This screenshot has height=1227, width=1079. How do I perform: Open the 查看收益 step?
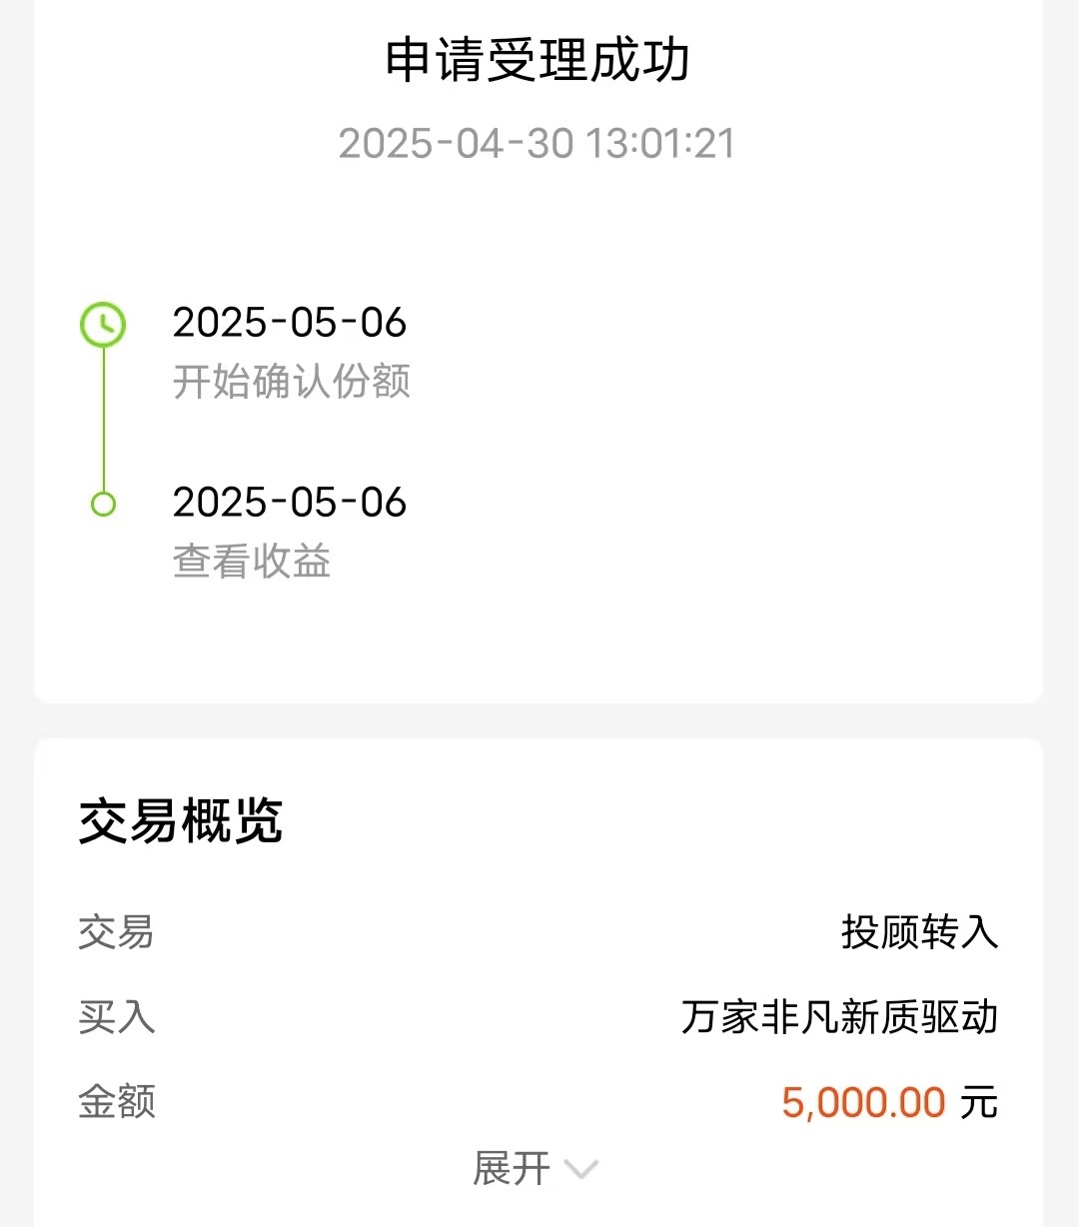click(x=252, y=562)
